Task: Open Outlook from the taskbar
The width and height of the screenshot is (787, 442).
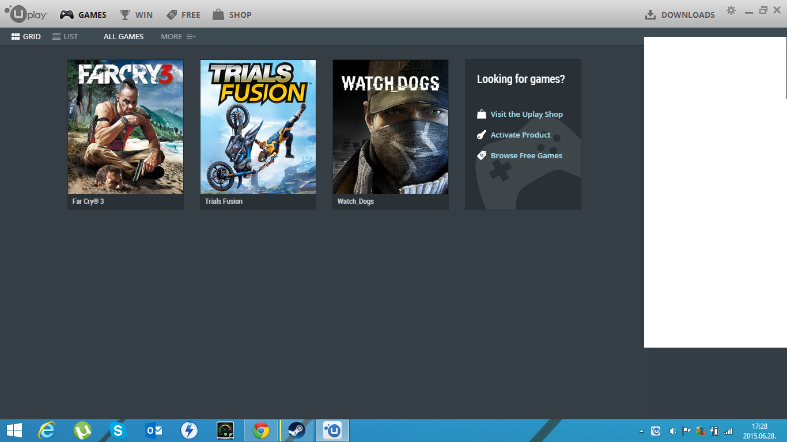Action: pos(154,430)
